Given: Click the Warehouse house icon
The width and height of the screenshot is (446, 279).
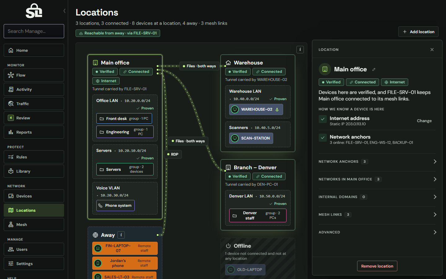Looking at the screenshot, I should click(x=228, y=63).
